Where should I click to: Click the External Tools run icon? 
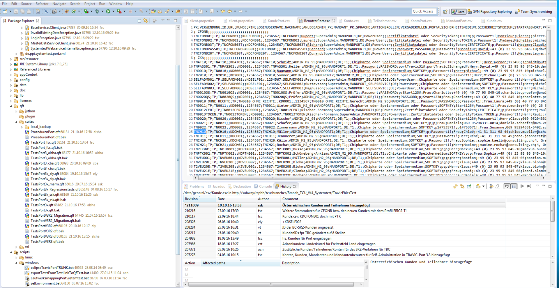(x=119, y=11)
